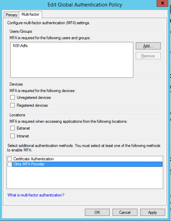Select the highlighted Okta MFA Provider row text
The width and height of the screenshot is (171, 221).
coord(29,164)
